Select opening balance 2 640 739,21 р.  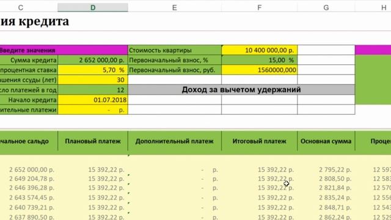pos(31,207)
